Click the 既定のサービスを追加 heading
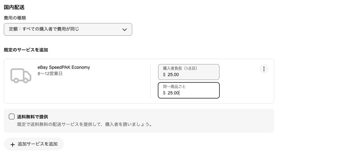The image size is (351, 156). tap(26, 50)
